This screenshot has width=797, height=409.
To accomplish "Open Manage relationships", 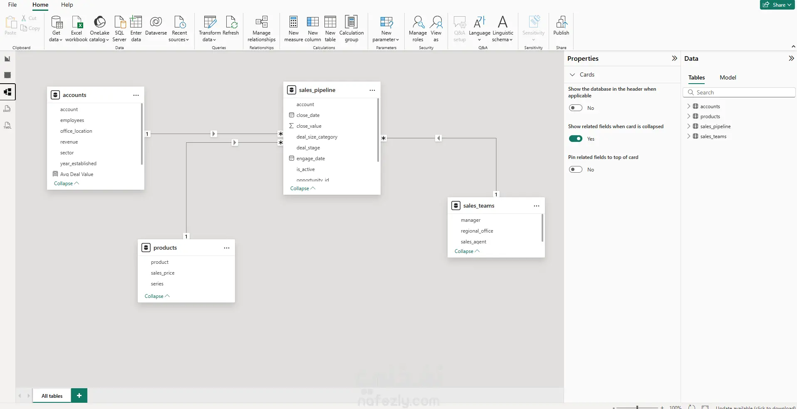I will tap(262, 28).
